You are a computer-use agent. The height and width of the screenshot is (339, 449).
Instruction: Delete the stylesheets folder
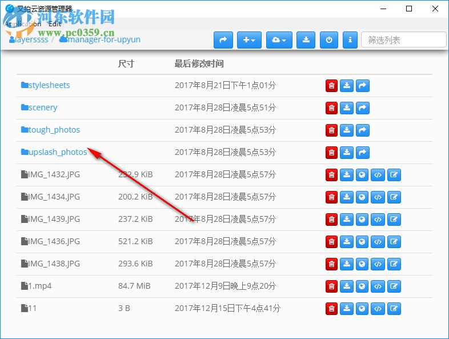[x=331, y=86]
